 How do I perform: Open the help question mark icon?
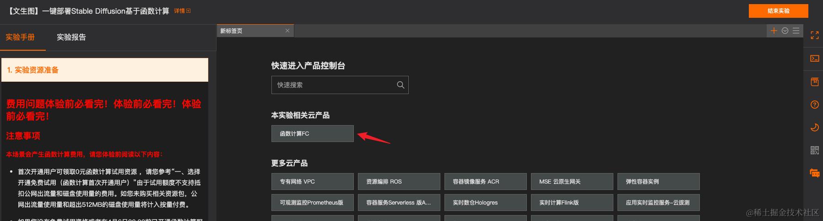pos(814,105)
